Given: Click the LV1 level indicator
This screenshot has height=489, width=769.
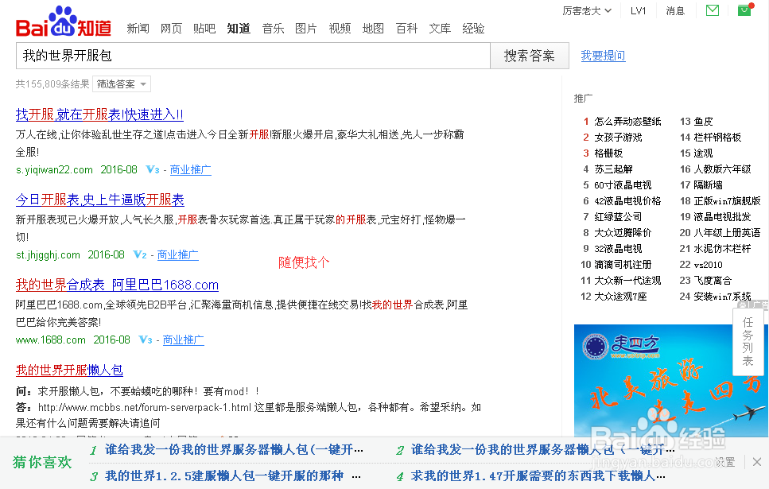Looking at the screenshot, I should (x=638, y=11).
